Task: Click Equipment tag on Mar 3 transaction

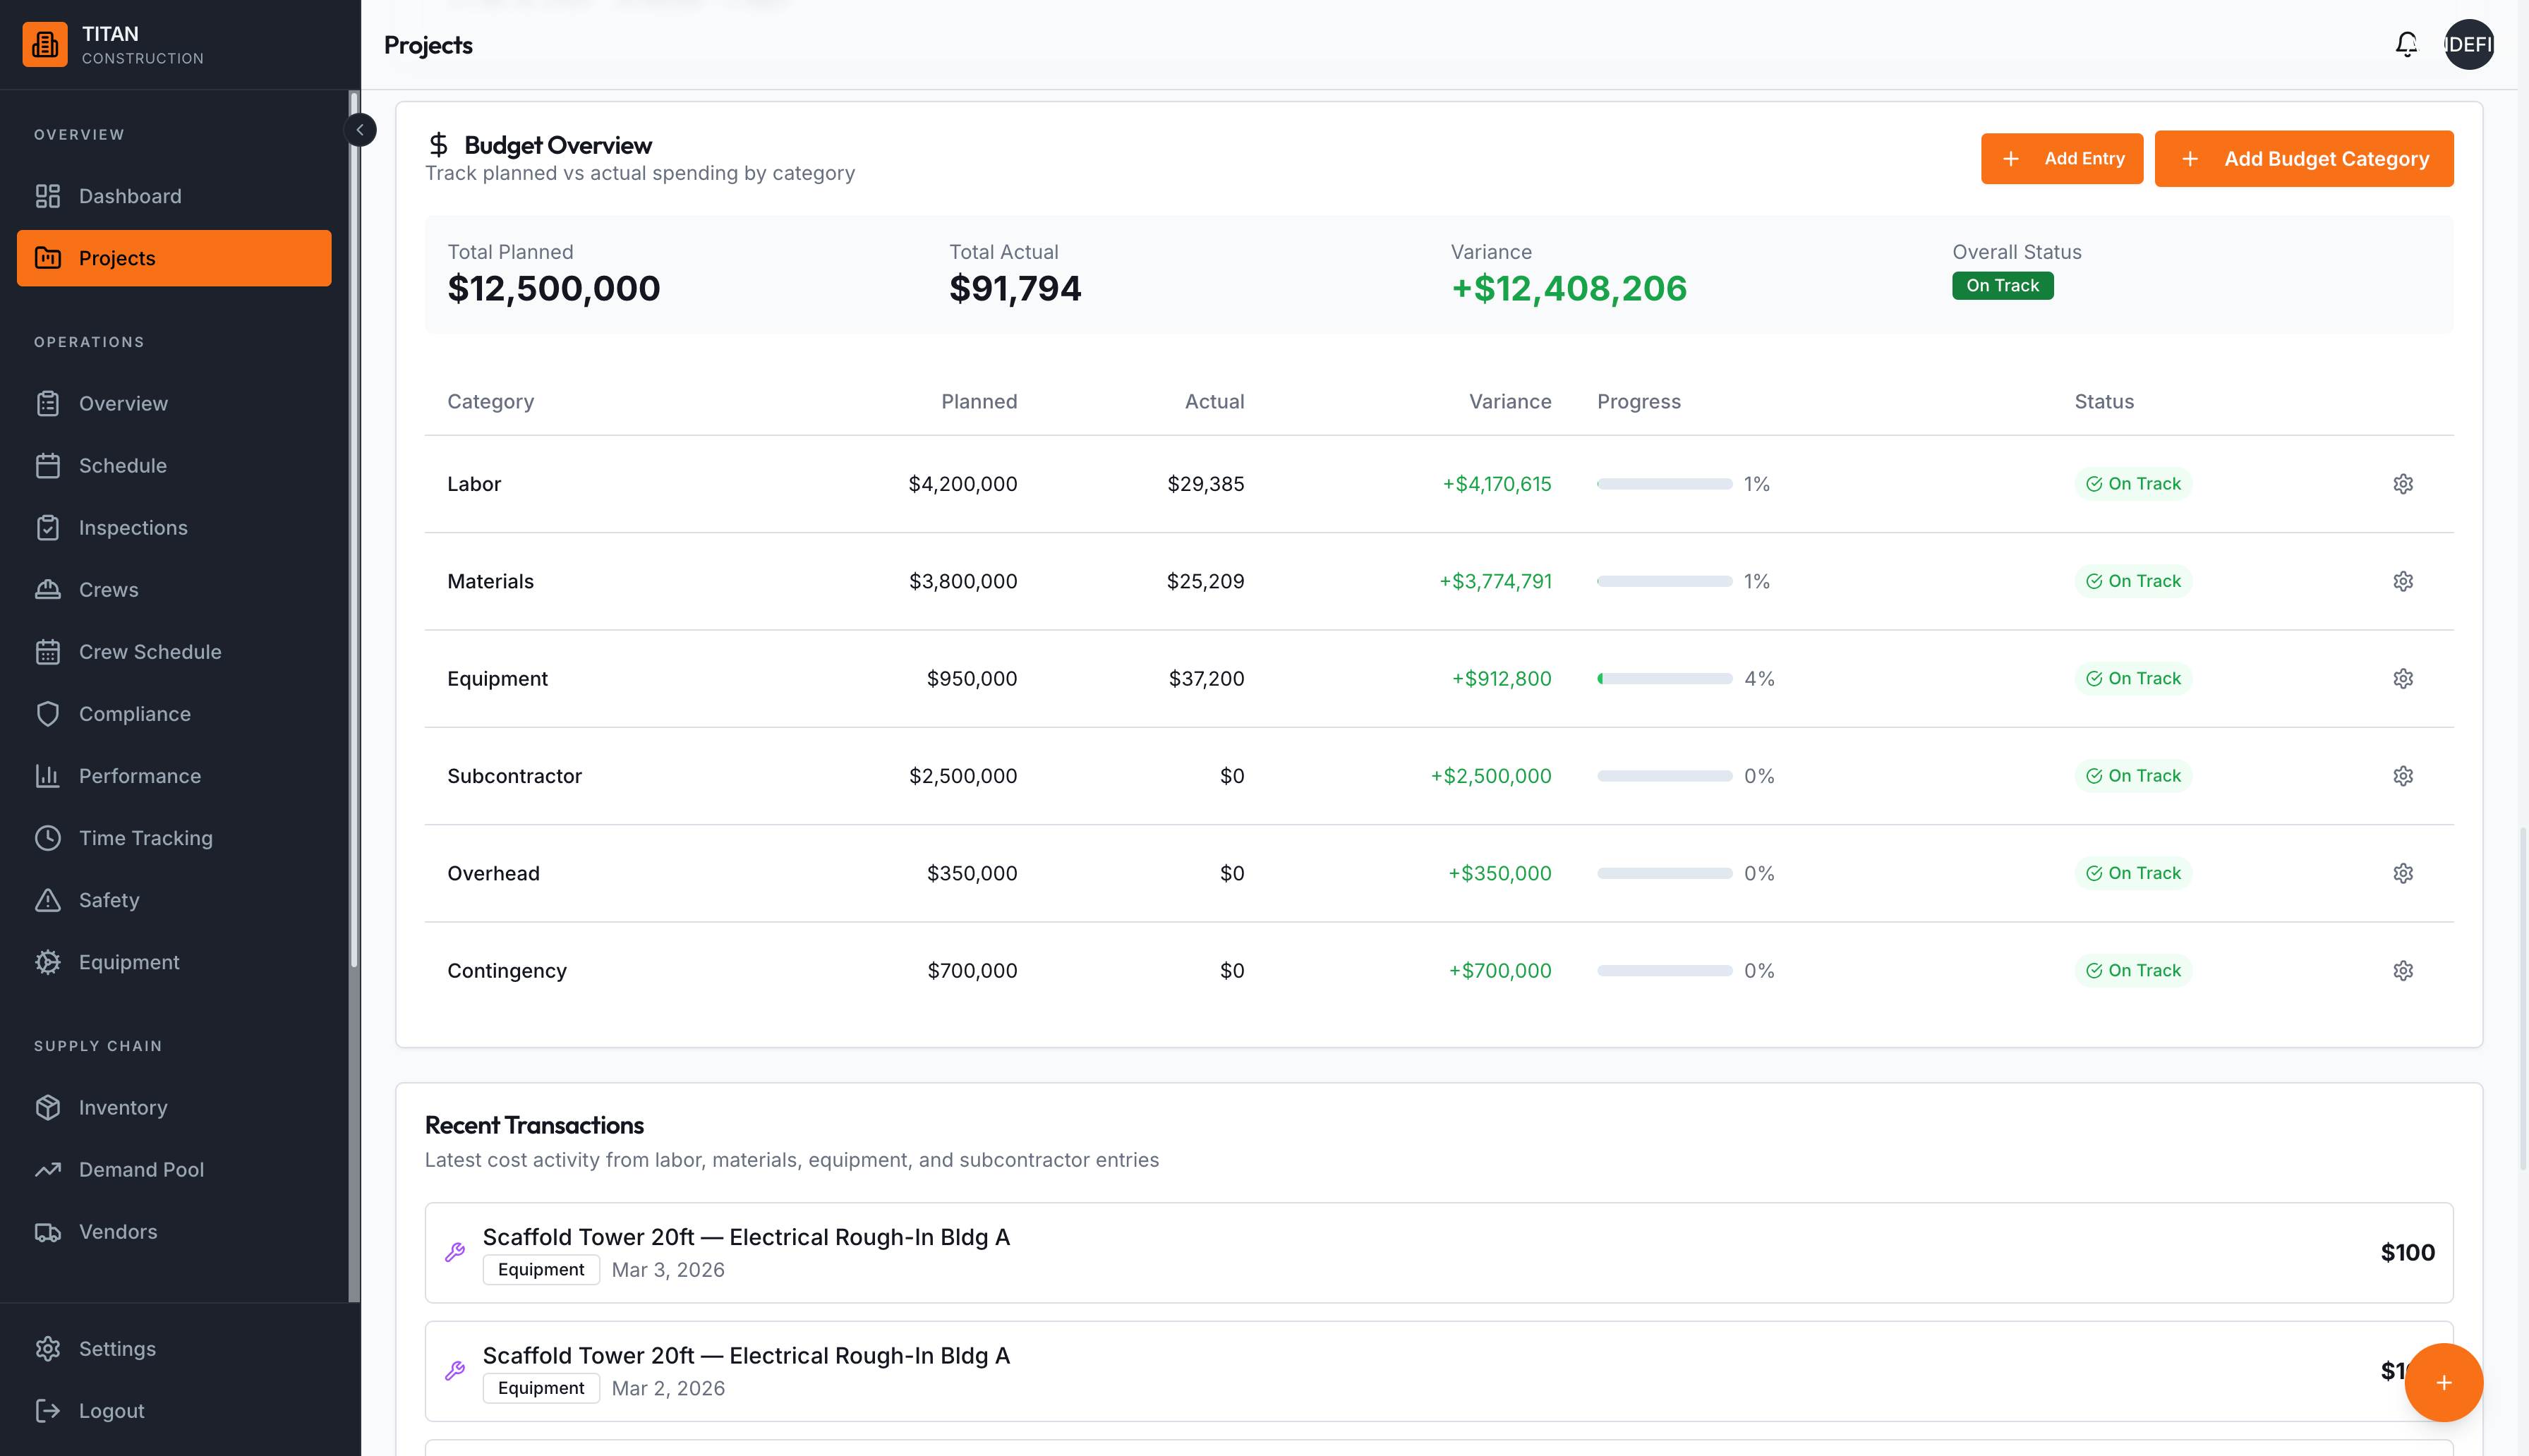Action: 541,1270
